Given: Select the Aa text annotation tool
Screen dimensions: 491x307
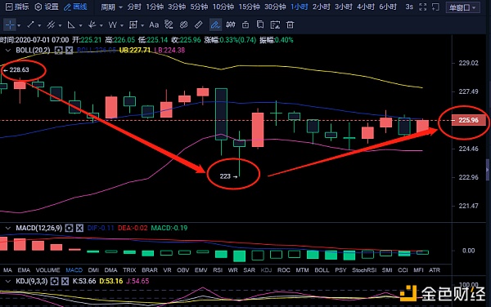Looking at the screenshot, I should 154,24.
